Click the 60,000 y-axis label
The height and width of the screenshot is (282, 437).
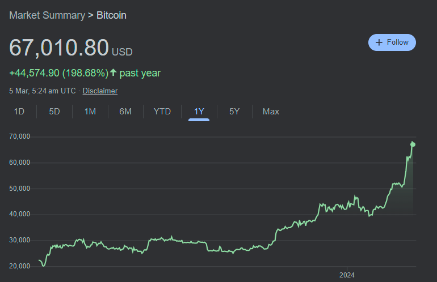pos(19,163)
